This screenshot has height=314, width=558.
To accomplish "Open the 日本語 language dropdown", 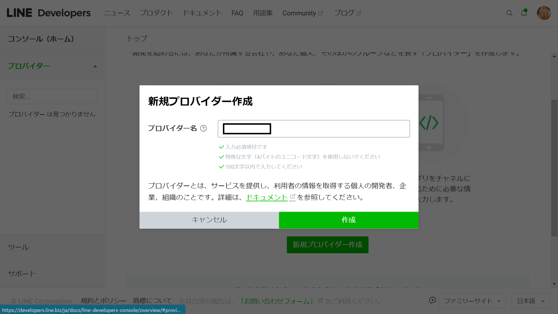I will pos(530,301).
